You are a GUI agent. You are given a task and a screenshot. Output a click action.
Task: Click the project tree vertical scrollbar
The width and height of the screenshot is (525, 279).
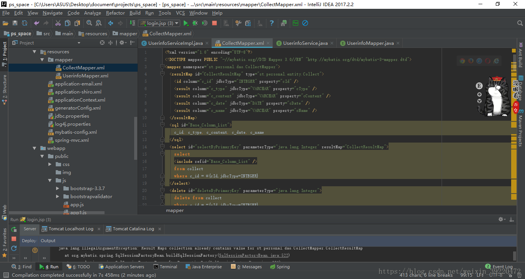(135, 138)
